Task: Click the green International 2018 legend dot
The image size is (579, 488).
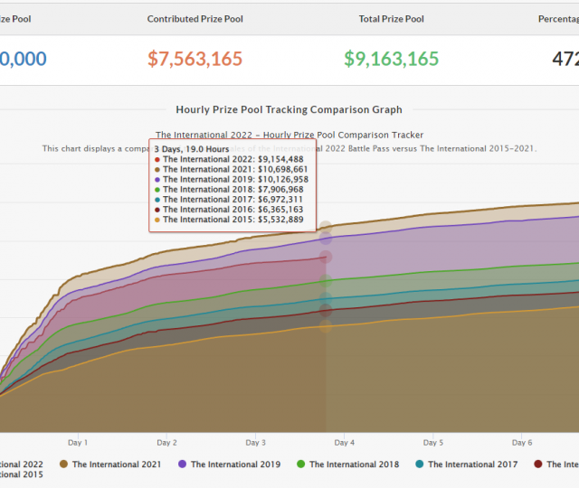Action: pos(301,465)
